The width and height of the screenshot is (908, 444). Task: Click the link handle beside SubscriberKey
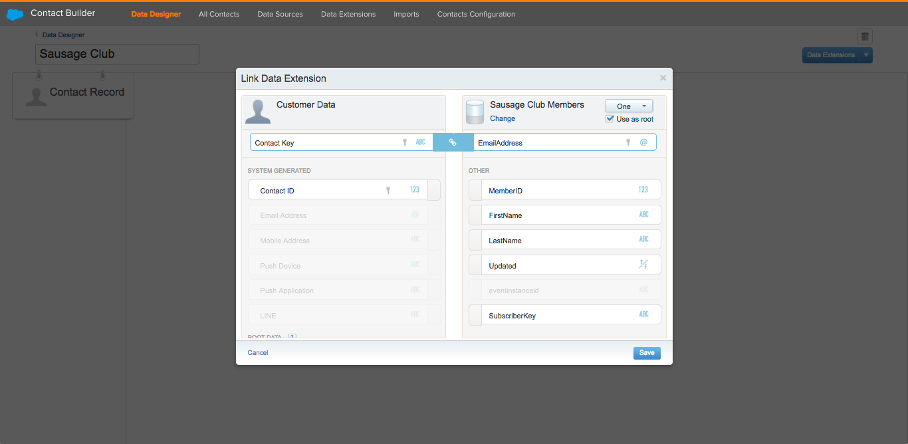(475, 315)
